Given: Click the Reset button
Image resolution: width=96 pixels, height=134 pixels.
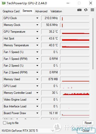Looking at the screenshot, I should [x=88, y=123].
